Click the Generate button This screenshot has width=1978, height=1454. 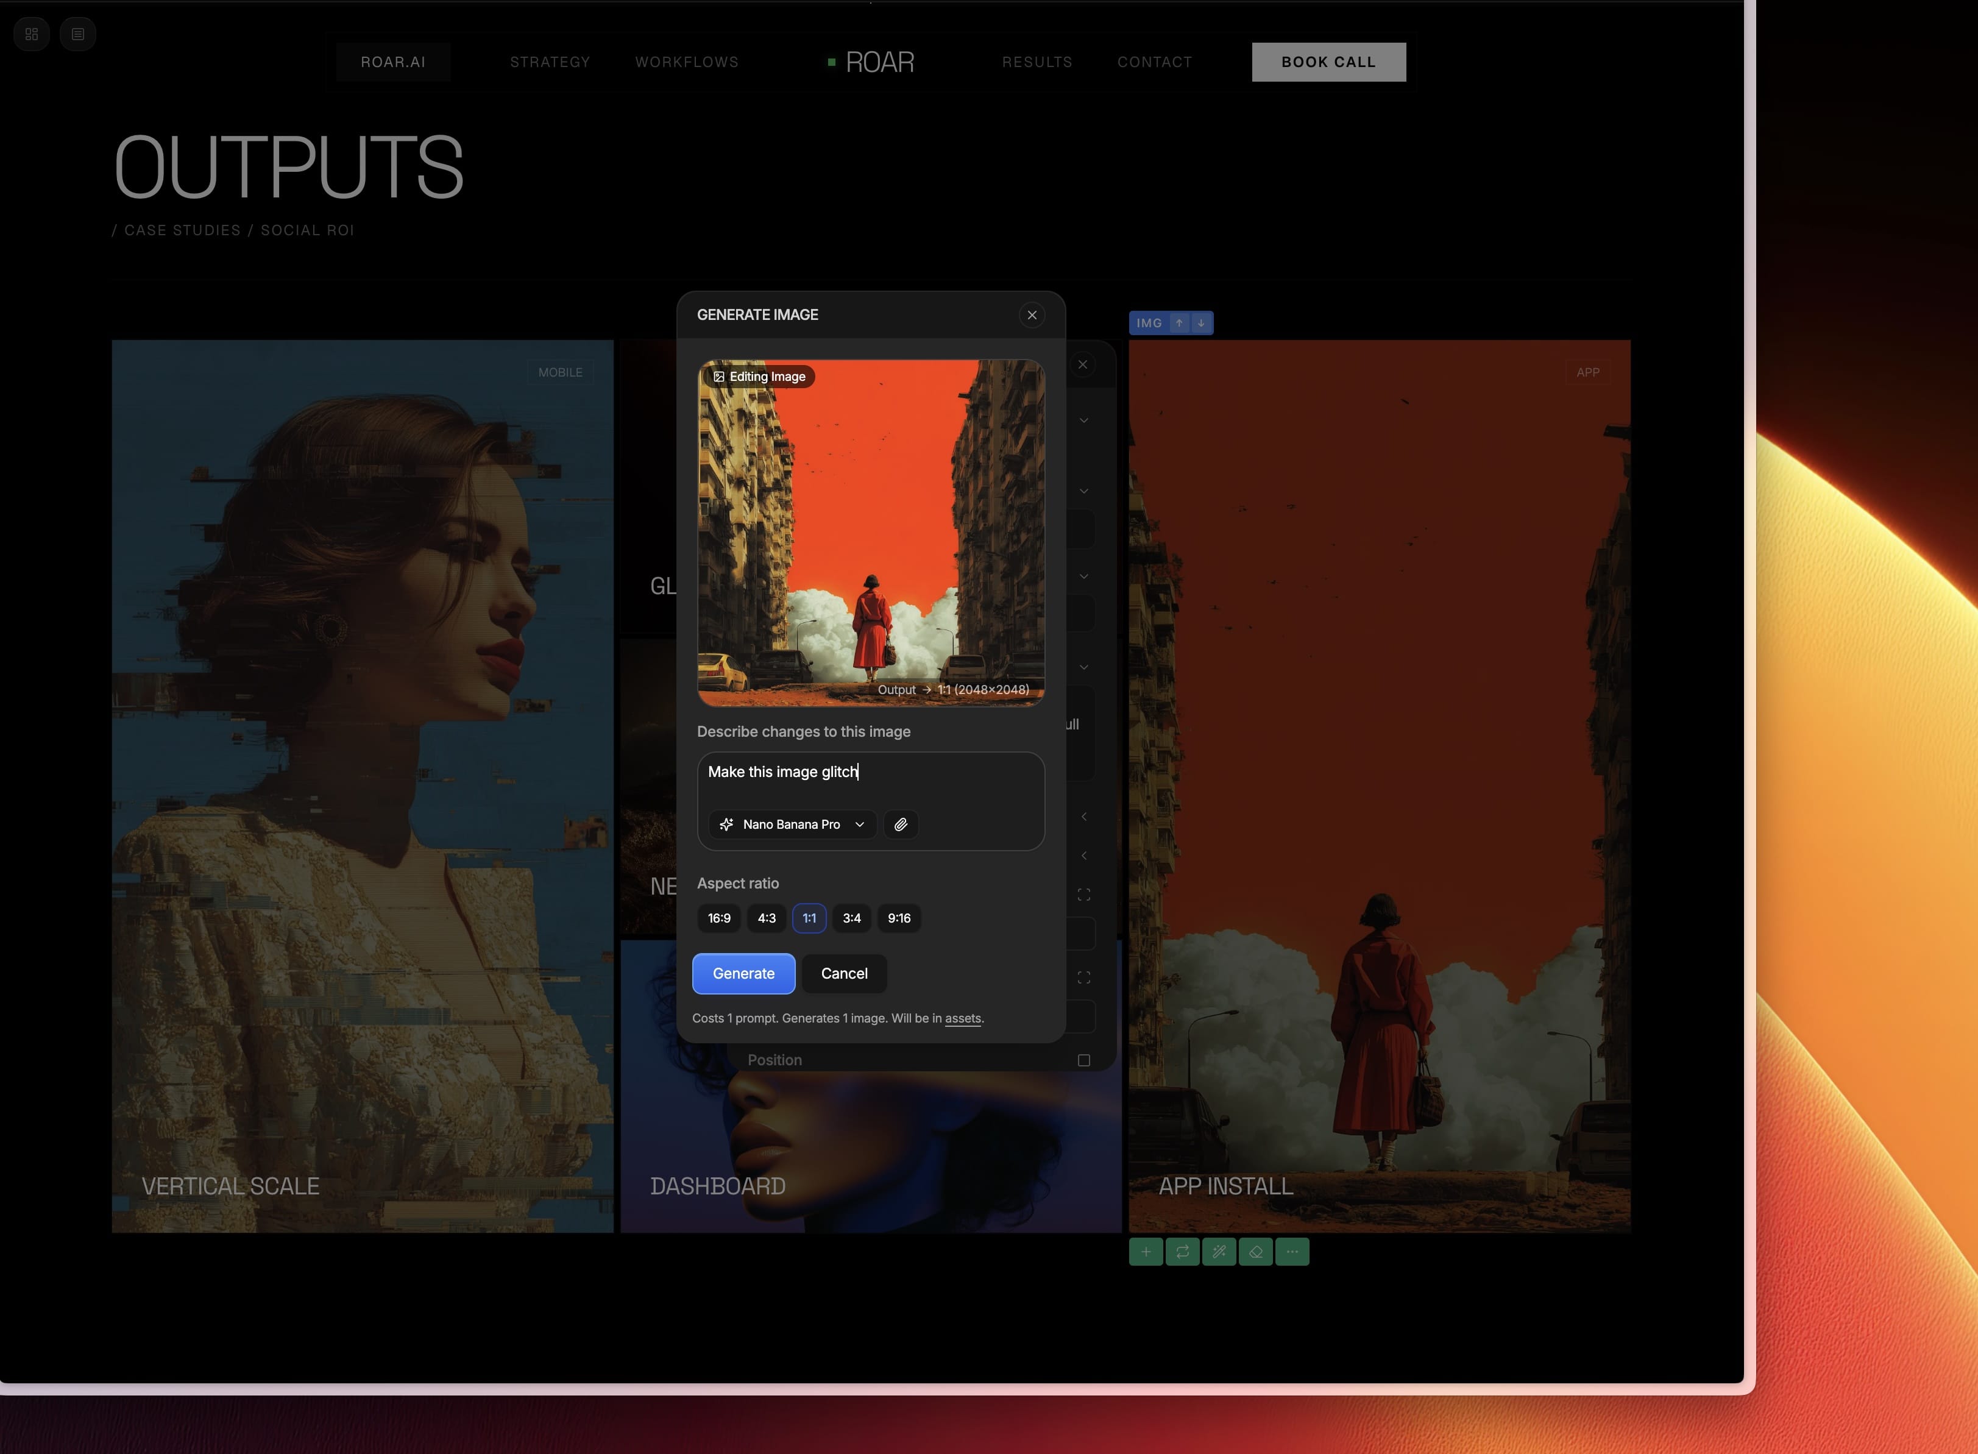(743, 973)
